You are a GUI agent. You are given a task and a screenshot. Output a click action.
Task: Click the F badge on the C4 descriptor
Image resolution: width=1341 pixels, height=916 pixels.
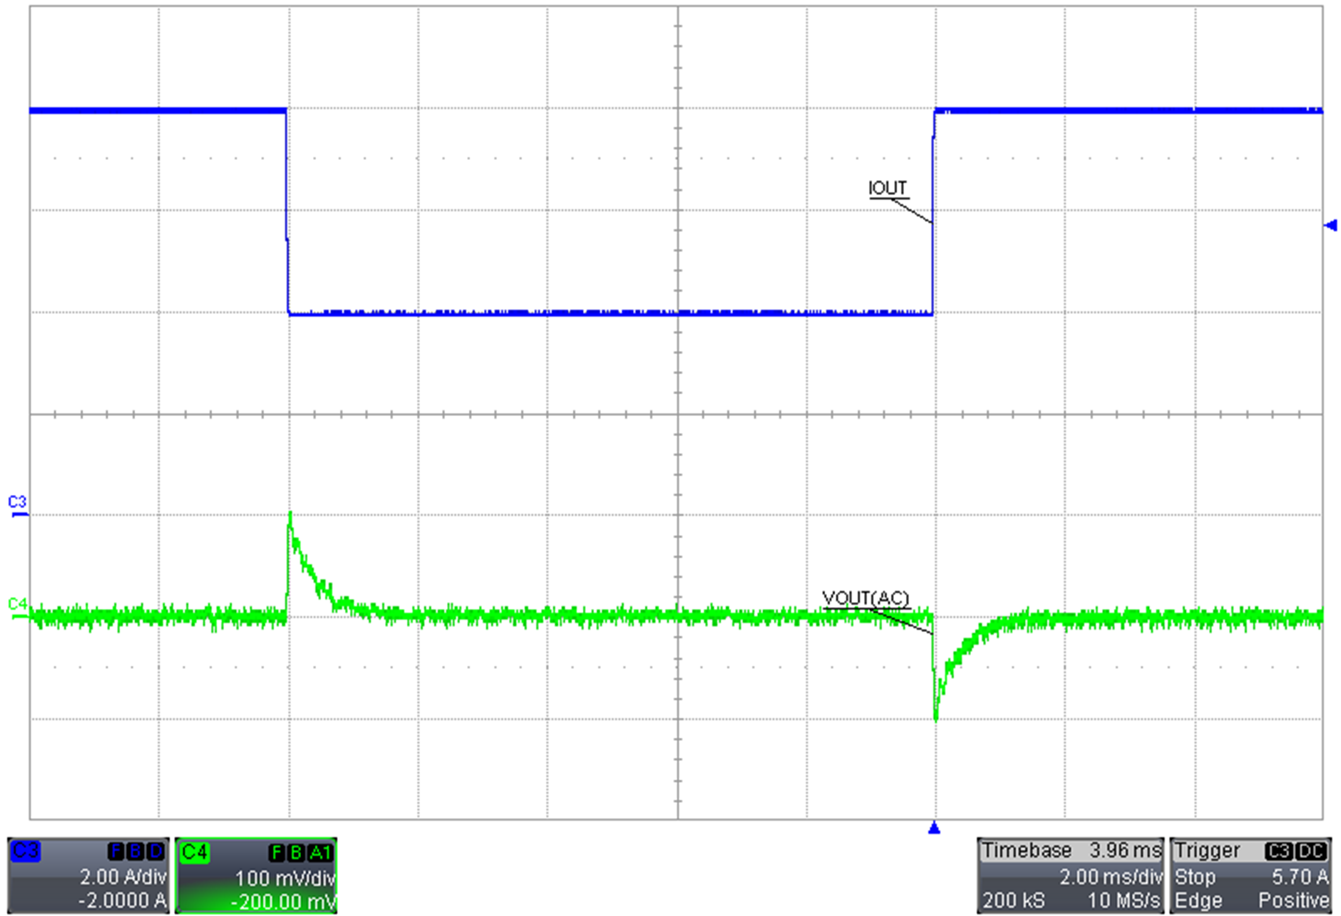277,851
